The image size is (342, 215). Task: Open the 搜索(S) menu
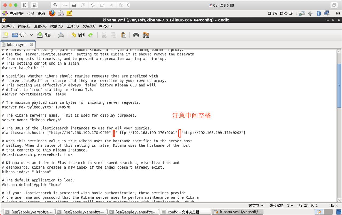tap(57, 26)
